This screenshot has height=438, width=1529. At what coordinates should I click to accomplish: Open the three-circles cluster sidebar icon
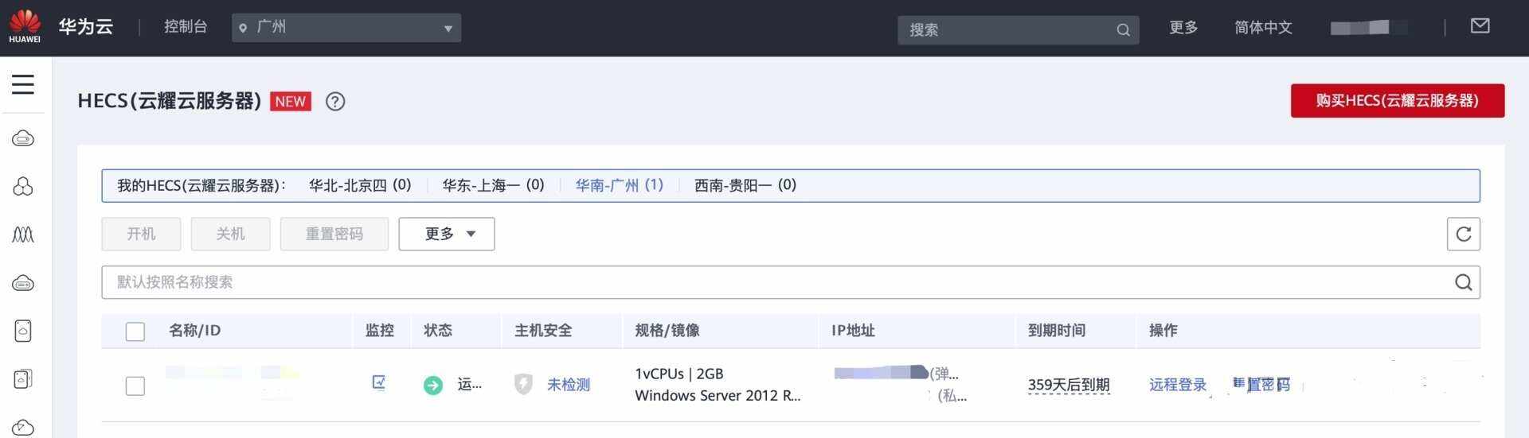click(x=23, y=187)
